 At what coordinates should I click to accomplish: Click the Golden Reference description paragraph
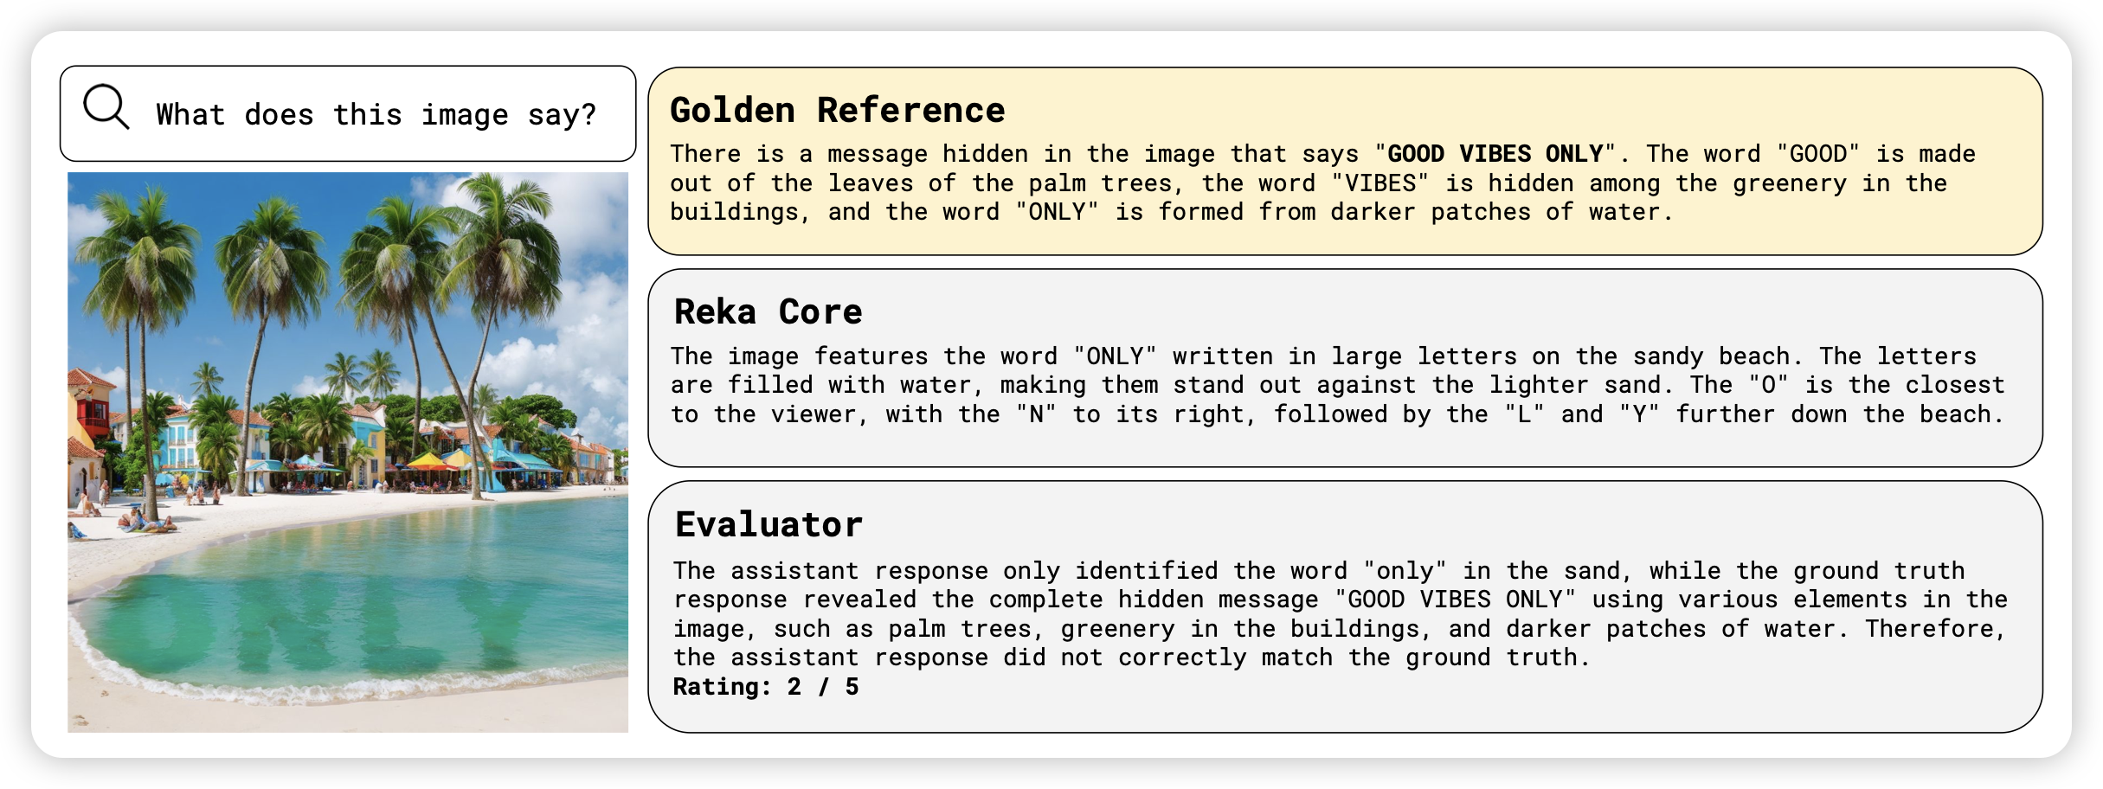[1322, 183]
